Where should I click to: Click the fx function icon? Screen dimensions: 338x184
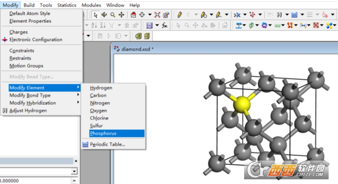coord(164,26)
